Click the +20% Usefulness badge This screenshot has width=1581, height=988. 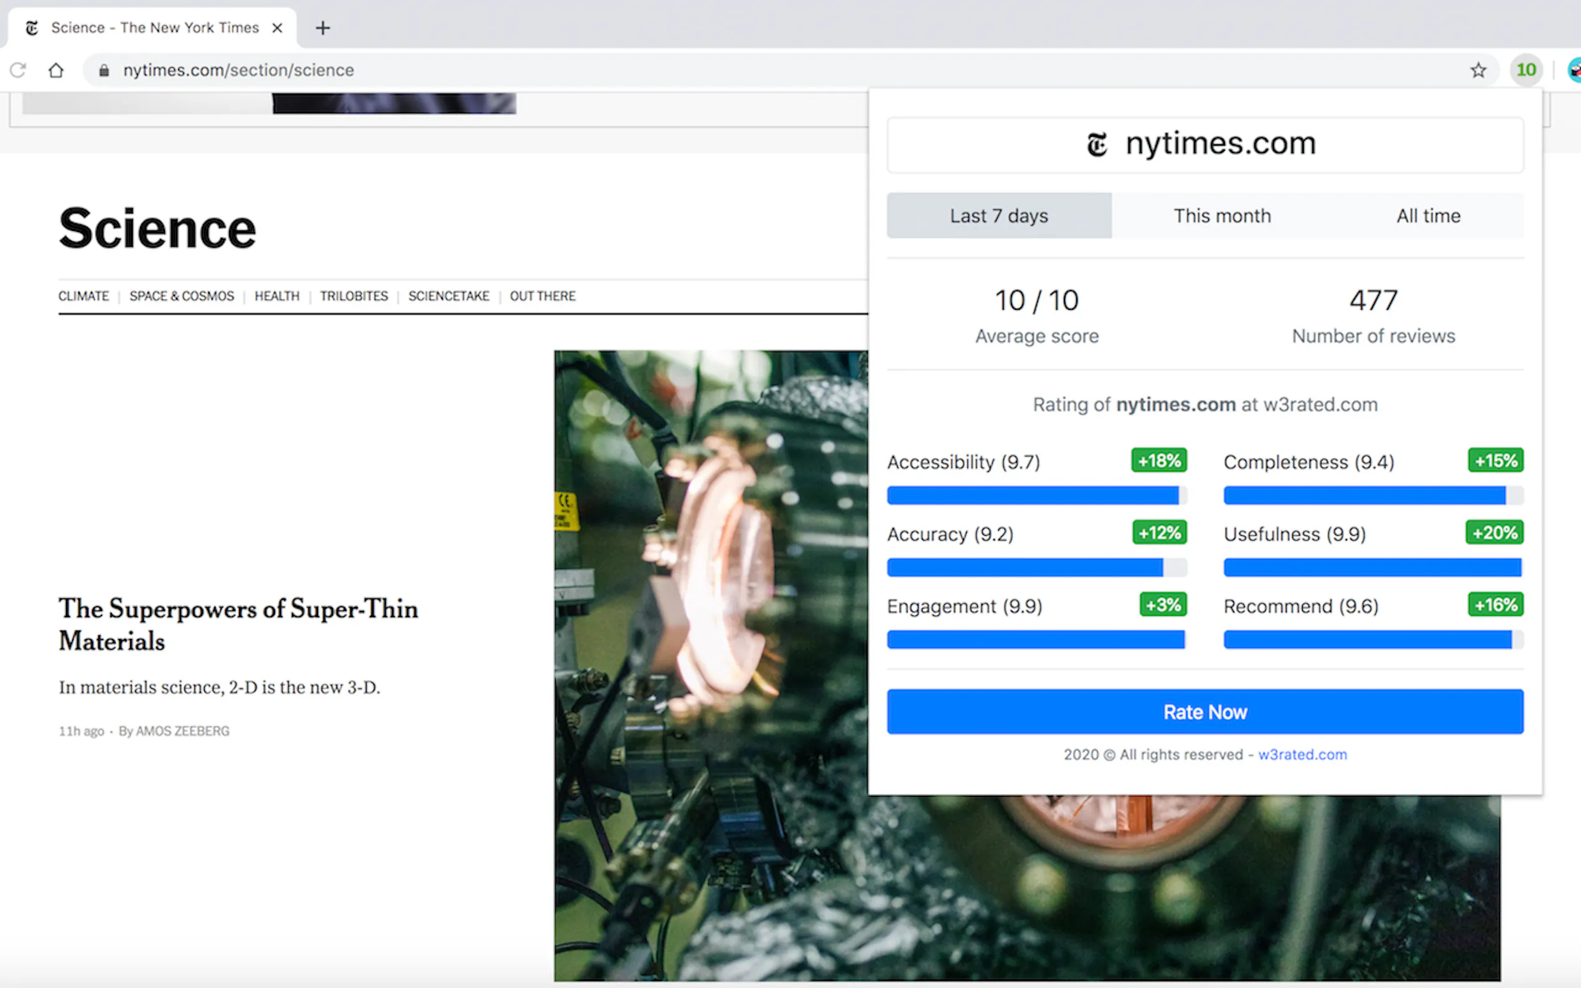coord(1494,533)
